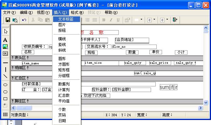This screenshot has height=125, width=211.
Task: Select the flow_no field on canvas
Action: 134,47
